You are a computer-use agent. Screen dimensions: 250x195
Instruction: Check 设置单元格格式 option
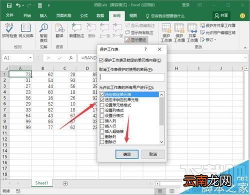click(x=102, y=105)
